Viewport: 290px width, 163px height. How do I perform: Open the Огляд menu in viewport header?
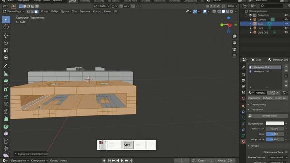tap(44, 11)
